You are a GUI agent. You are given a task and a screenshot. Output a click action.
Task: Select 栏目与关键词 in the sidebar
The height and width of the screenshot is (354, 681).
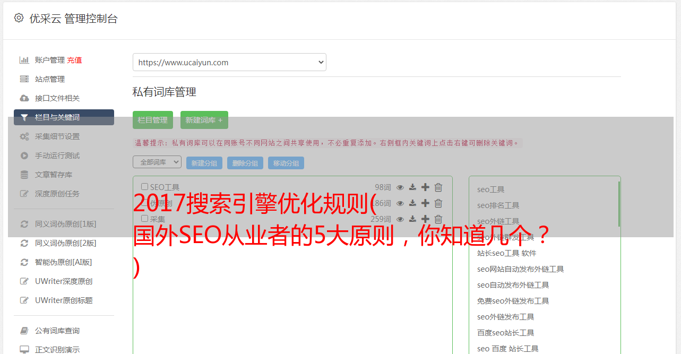[64, 117]
